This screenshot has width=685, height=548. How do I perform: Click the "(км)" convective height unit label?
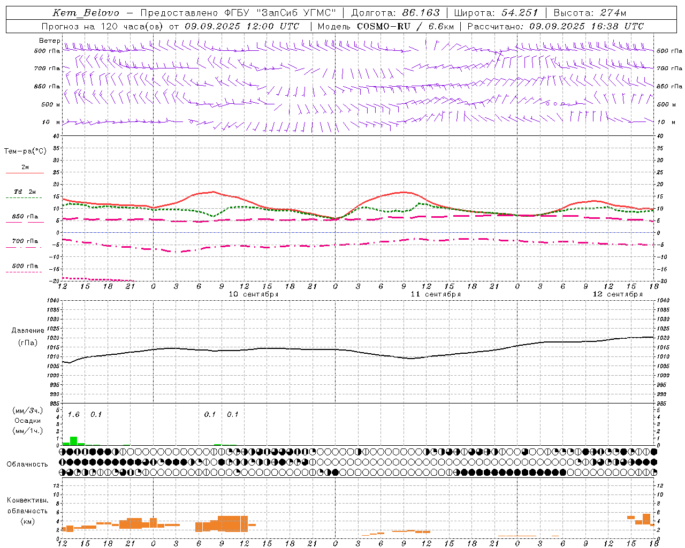[x=28, y=521]
